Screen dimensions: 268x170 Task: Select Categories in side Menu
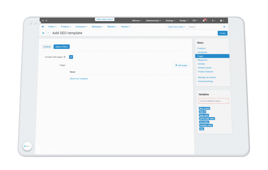[x=202, y=52]
